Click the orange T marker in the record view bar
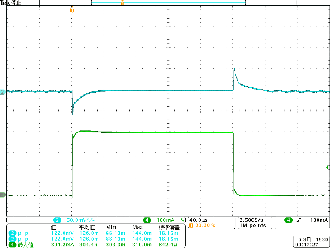This screenshot has height=248, width=330. point(122,3)
